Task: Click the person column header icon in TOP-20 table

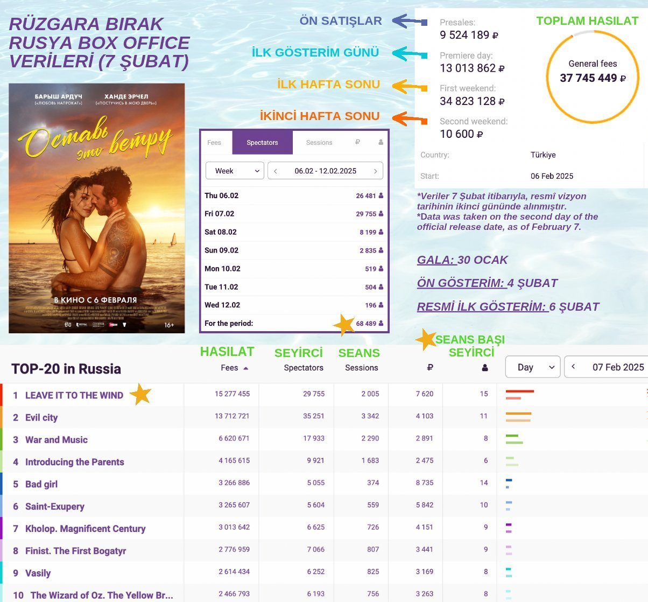Action: pyautogui.click(x=484, y=368)
